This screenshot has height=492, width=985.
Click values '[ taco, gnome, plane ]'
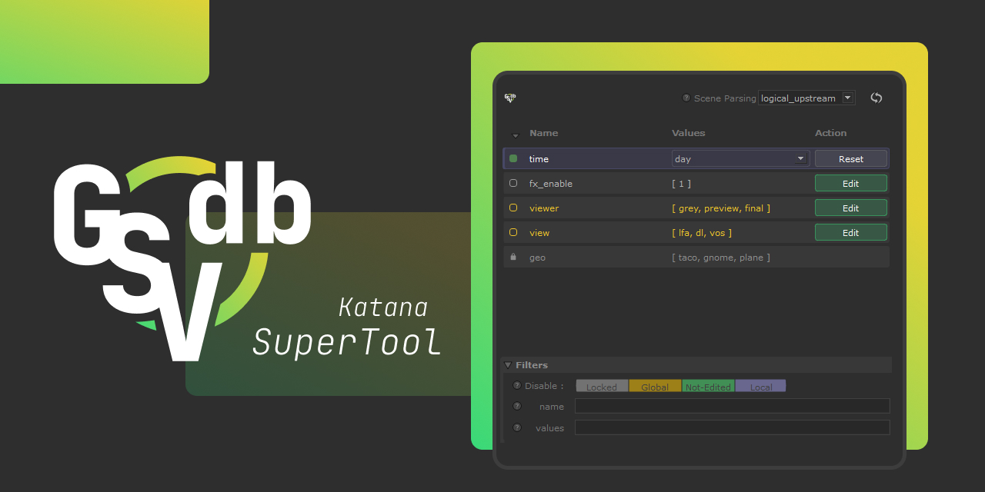[x=721, y=258]
